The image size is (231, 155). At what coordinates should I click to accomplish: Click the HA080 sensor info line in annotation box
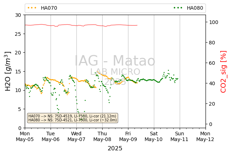[72, 120]
